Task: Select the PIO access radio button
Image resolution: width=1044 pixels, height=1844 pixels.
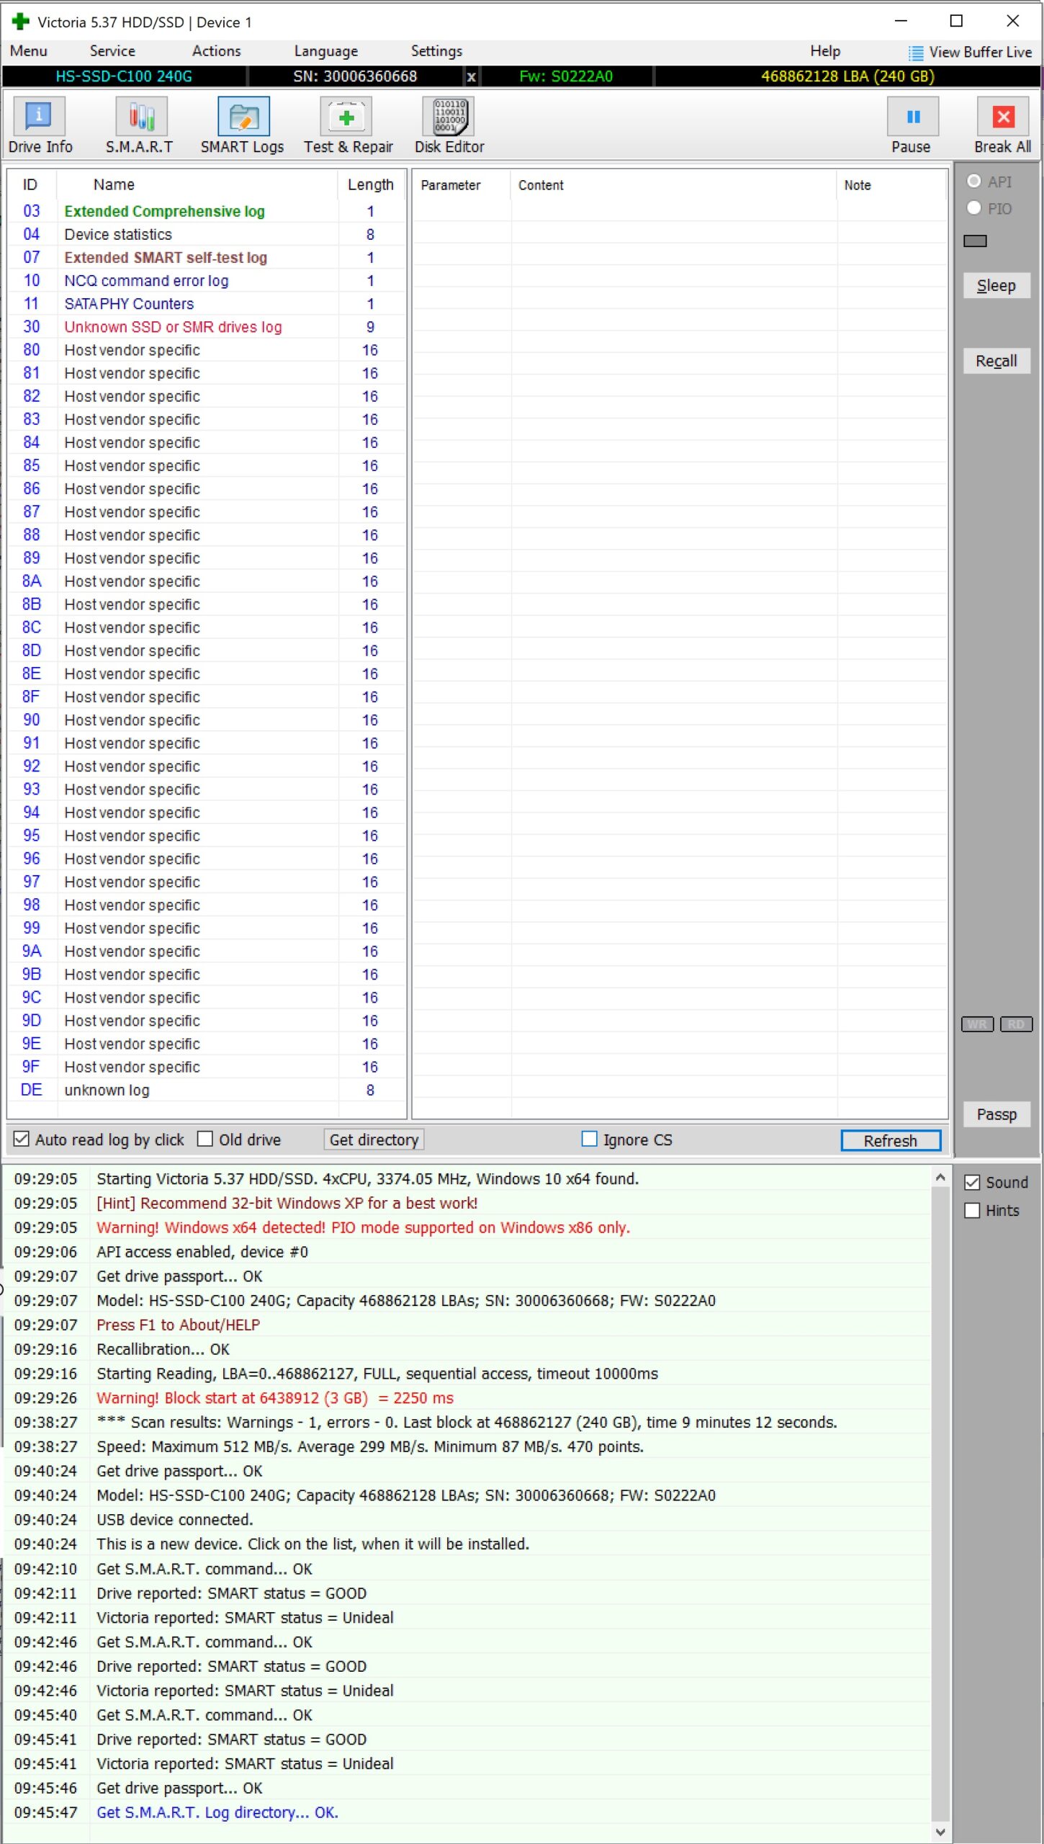Action: tap(974, 208)
